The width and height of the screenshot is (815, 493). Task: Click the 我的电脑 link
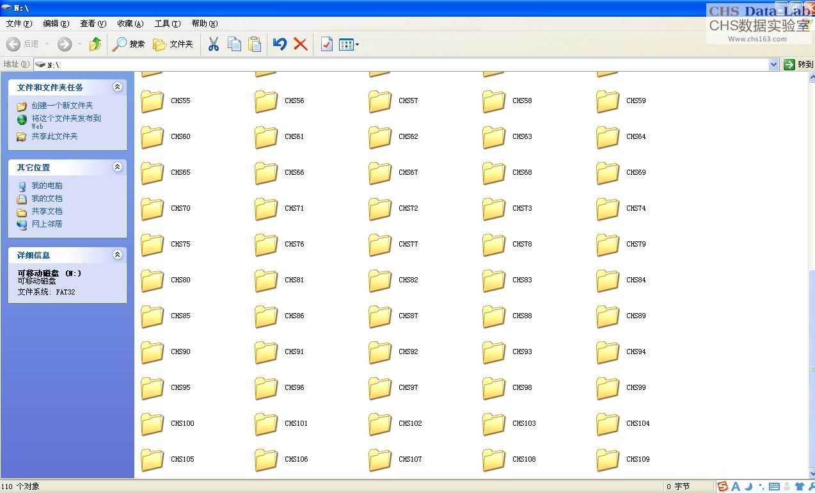click(x=47, y=186)
